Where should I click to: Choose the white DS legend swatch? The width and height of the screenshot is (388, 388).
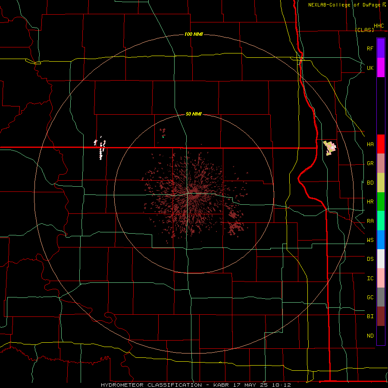(x=381, y=259)
